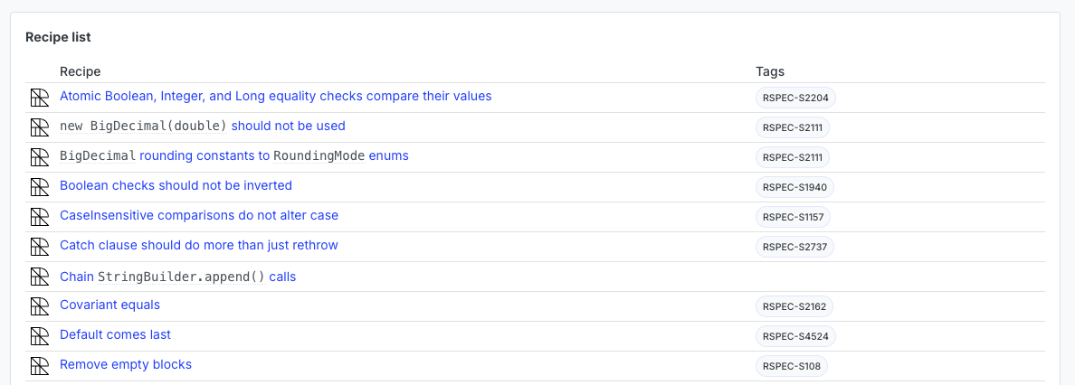
Task: Select the RSPEC-S4524 tag
Action: coord(795,336)
